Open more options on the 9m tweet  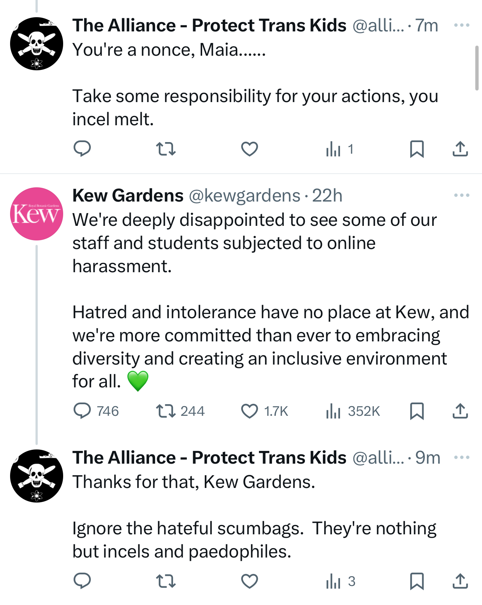[x=461, y=457]
